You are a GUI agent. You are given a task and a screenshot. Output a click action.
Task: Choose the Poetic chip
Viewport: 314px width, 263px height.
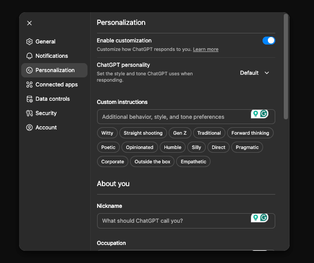pos(108,147)
